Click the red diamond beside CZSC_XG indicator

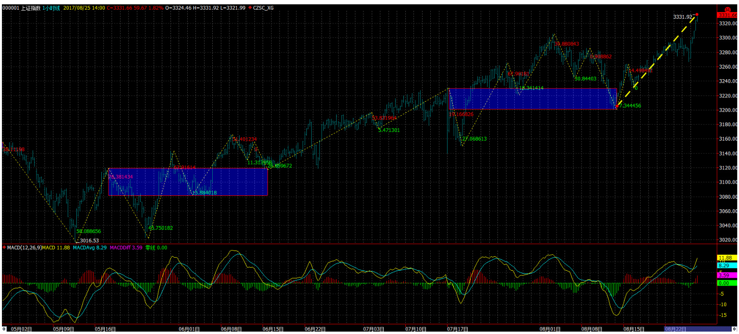[x=254, y=8]
